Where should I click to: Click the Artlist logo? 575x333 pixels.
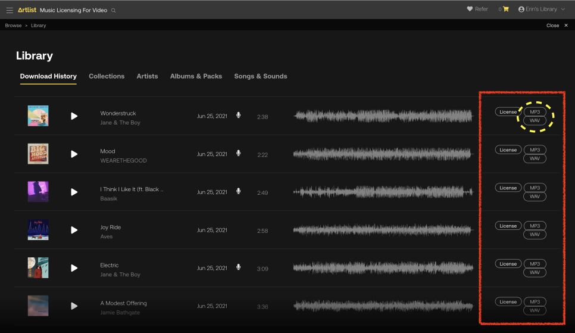tap(27, 10)
